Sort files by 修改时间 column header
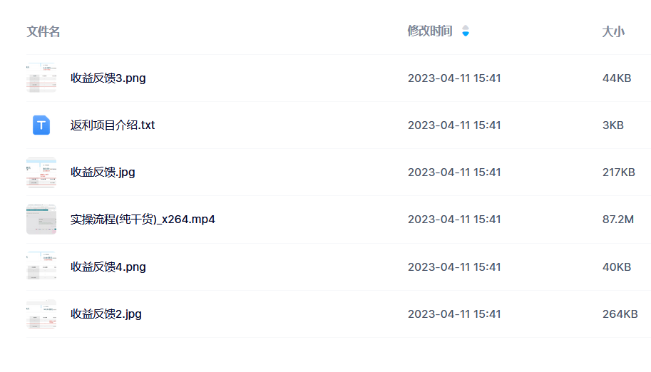The height and width of the screenshot is (372, 651). point(429,31)
